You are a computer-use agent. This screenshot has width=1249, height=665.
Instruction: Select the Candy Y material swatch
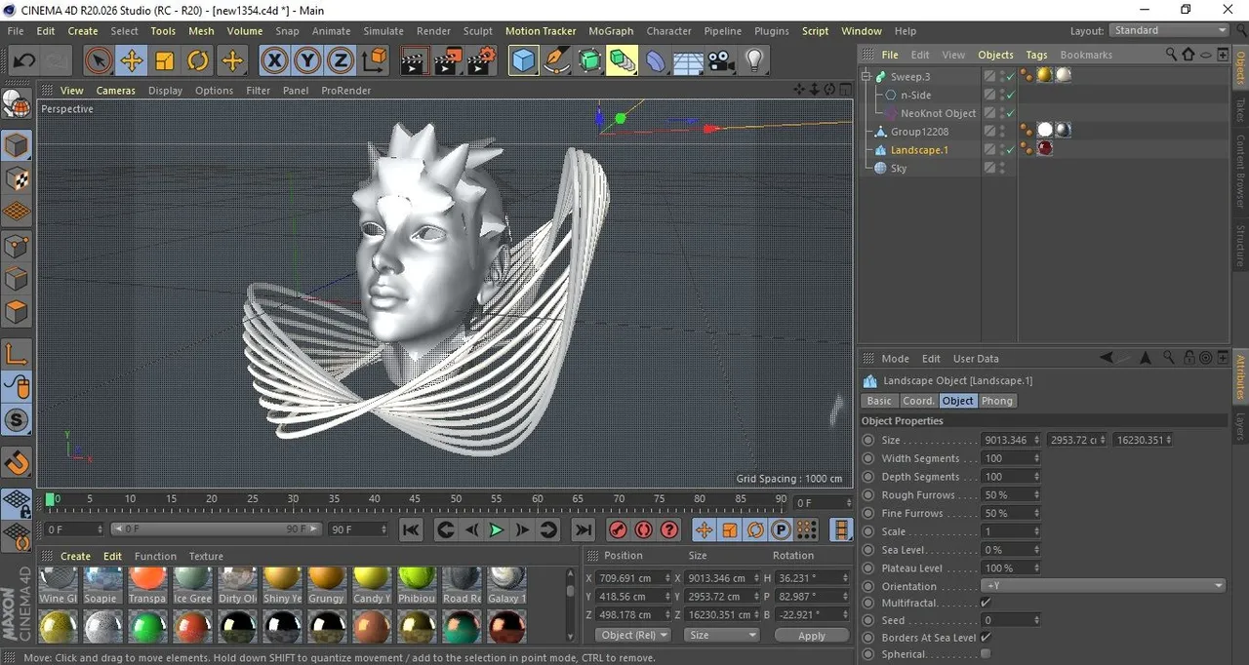click(371, 585)
